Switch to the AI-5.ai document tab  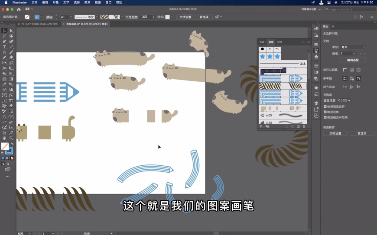[x=40, y=24]
